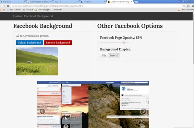Close the New Tab tab
Screen dimensions: 194x128
point(78,2)
